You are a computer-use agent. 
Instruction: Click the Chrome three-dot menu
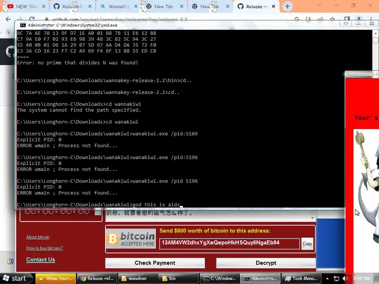371,18
